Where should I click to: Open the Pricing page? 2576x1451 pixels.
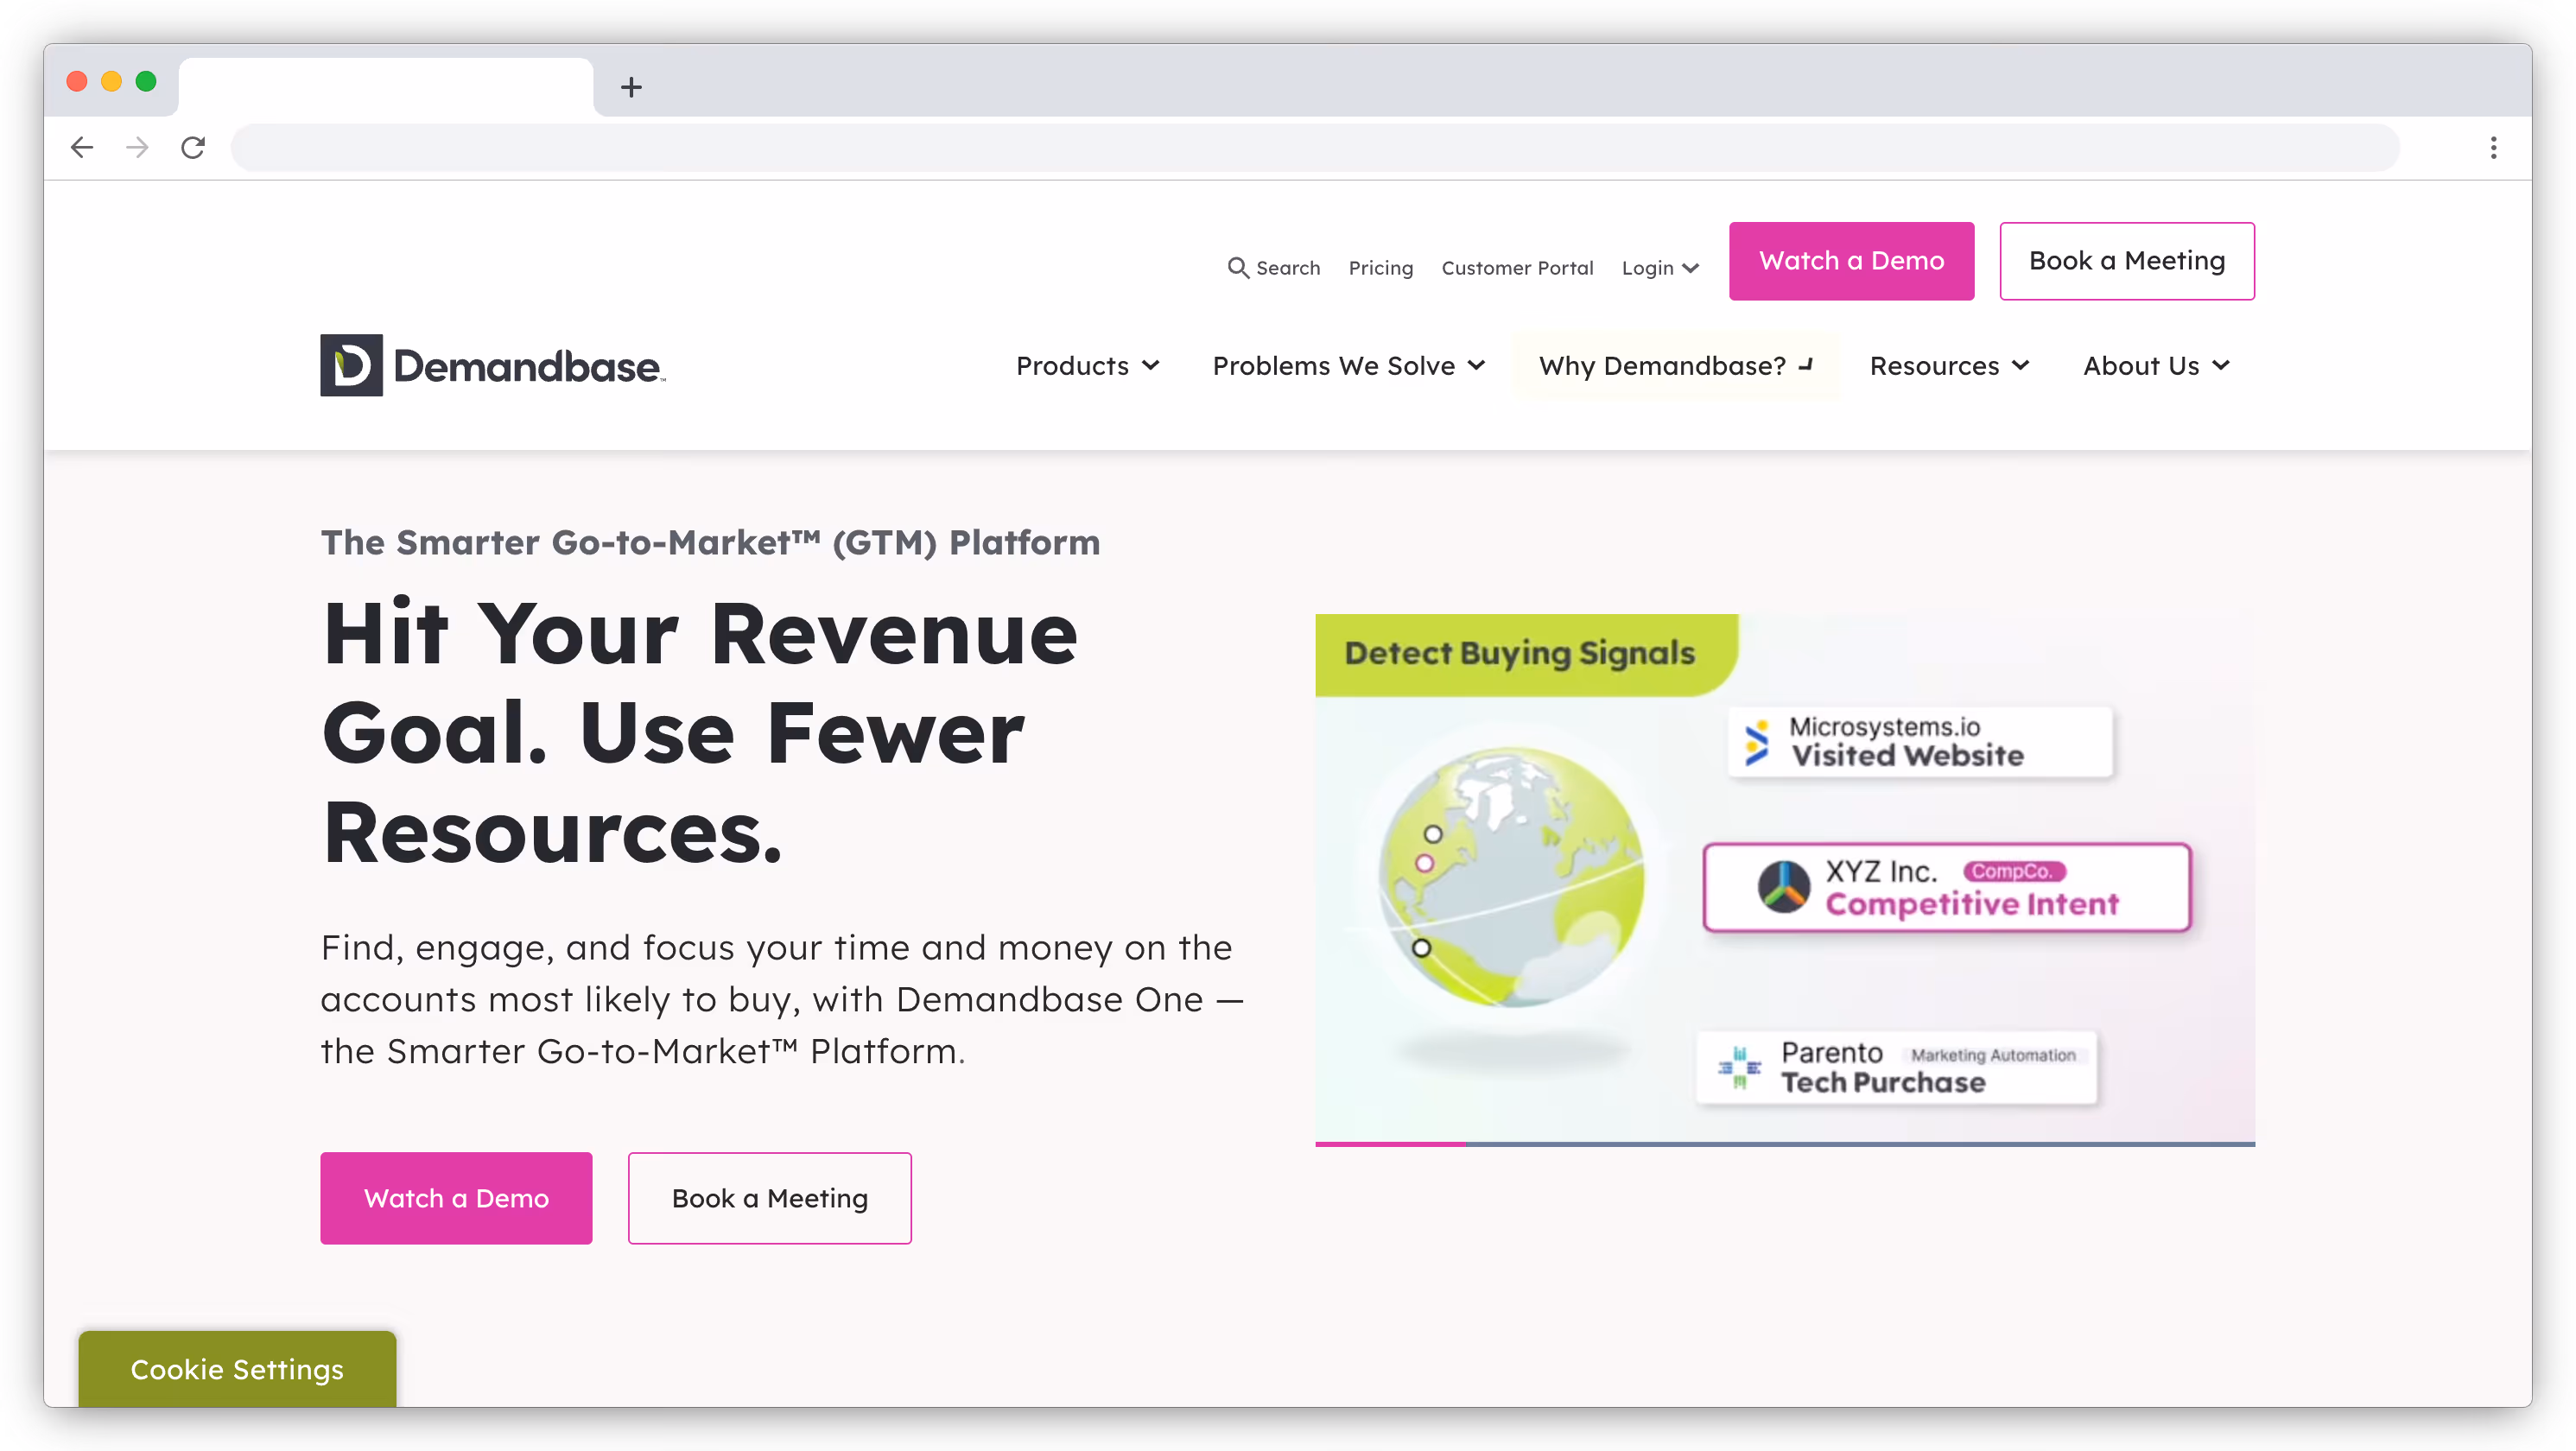click(1381, 268)
